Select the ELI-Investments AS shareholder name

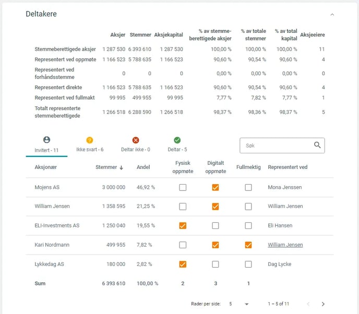[57, 225]
